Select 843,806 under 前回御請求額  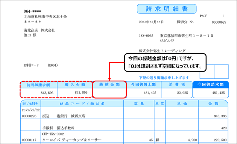point(47,93)
